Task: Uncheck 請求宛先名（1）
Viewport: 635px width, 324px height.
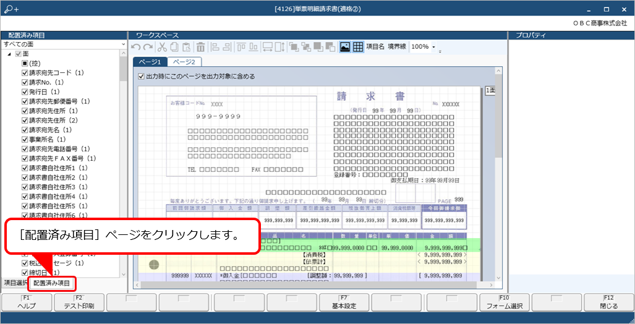Action: tap(24, 130)
